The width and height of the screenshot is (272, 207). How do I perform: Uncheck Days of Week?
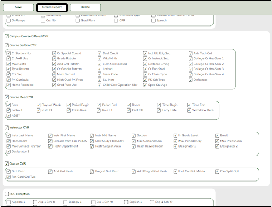tap(39, 105)
